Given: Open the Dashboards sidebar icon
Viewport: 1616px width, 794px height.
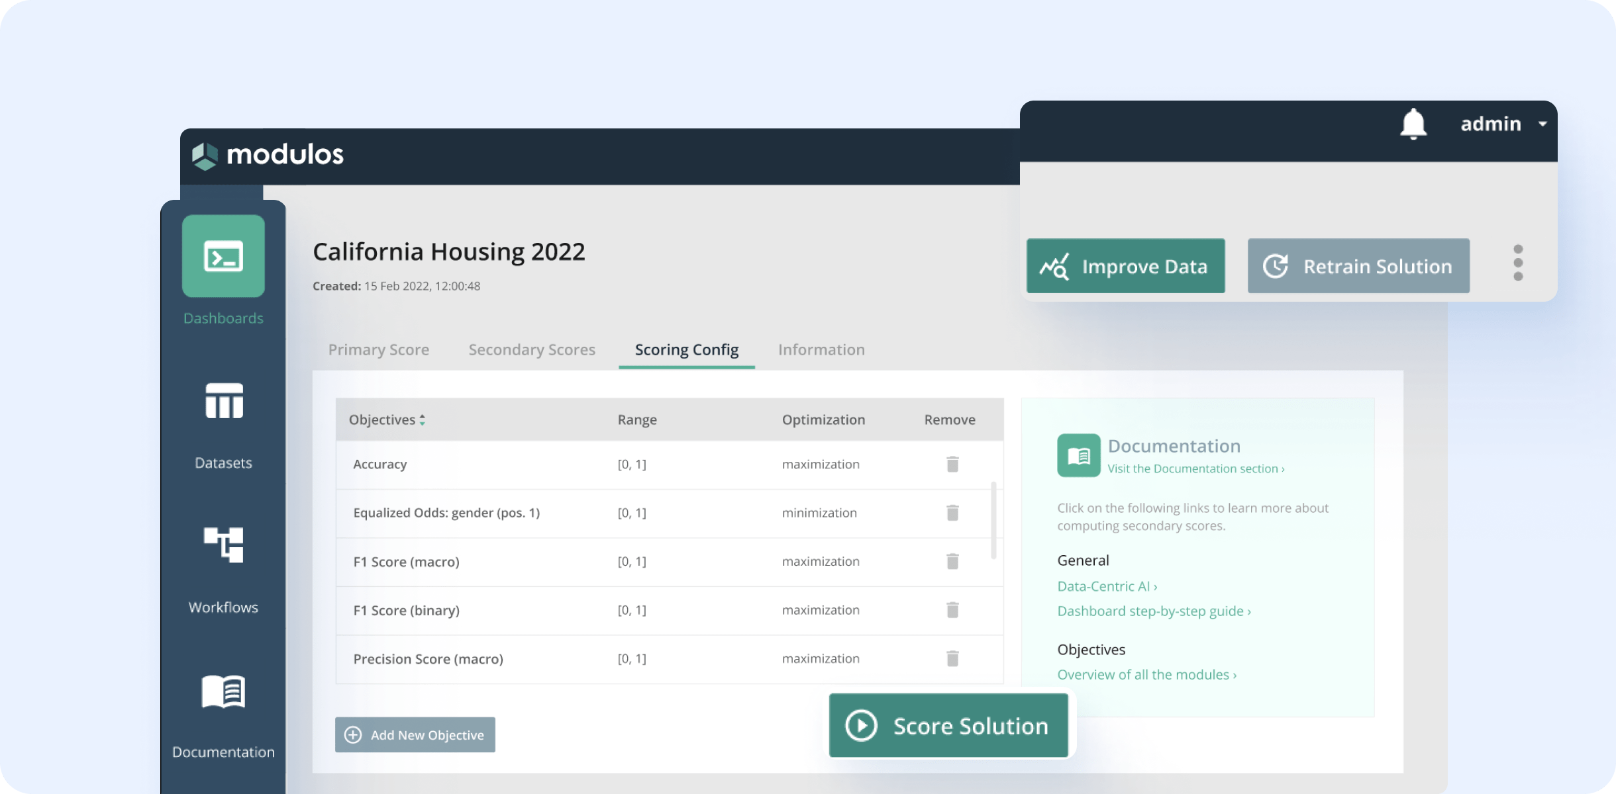Looking at the screenshot, I should [223, 256].
